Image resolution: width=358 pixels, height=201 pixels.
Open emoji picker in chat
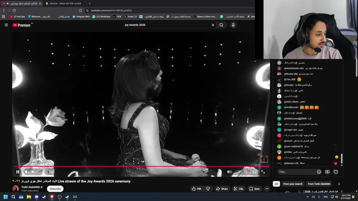click(x=319, y=172)
